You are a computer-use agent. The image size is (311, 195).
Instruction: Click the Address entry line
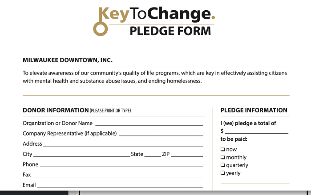[123, 144]
